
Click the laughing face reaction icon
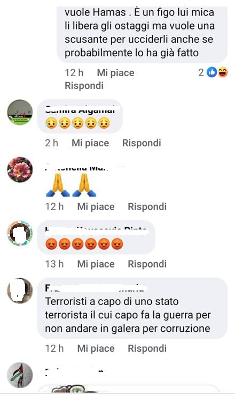pyautogui.click(x=223, y=72)
